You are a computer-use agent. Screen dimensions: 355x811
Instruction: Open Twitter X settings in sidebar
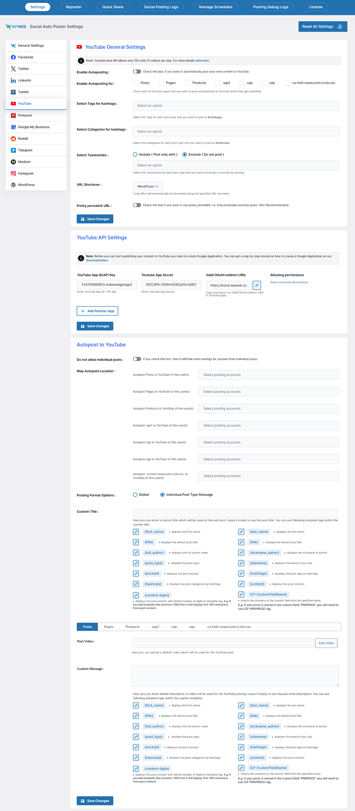(36, 69)
